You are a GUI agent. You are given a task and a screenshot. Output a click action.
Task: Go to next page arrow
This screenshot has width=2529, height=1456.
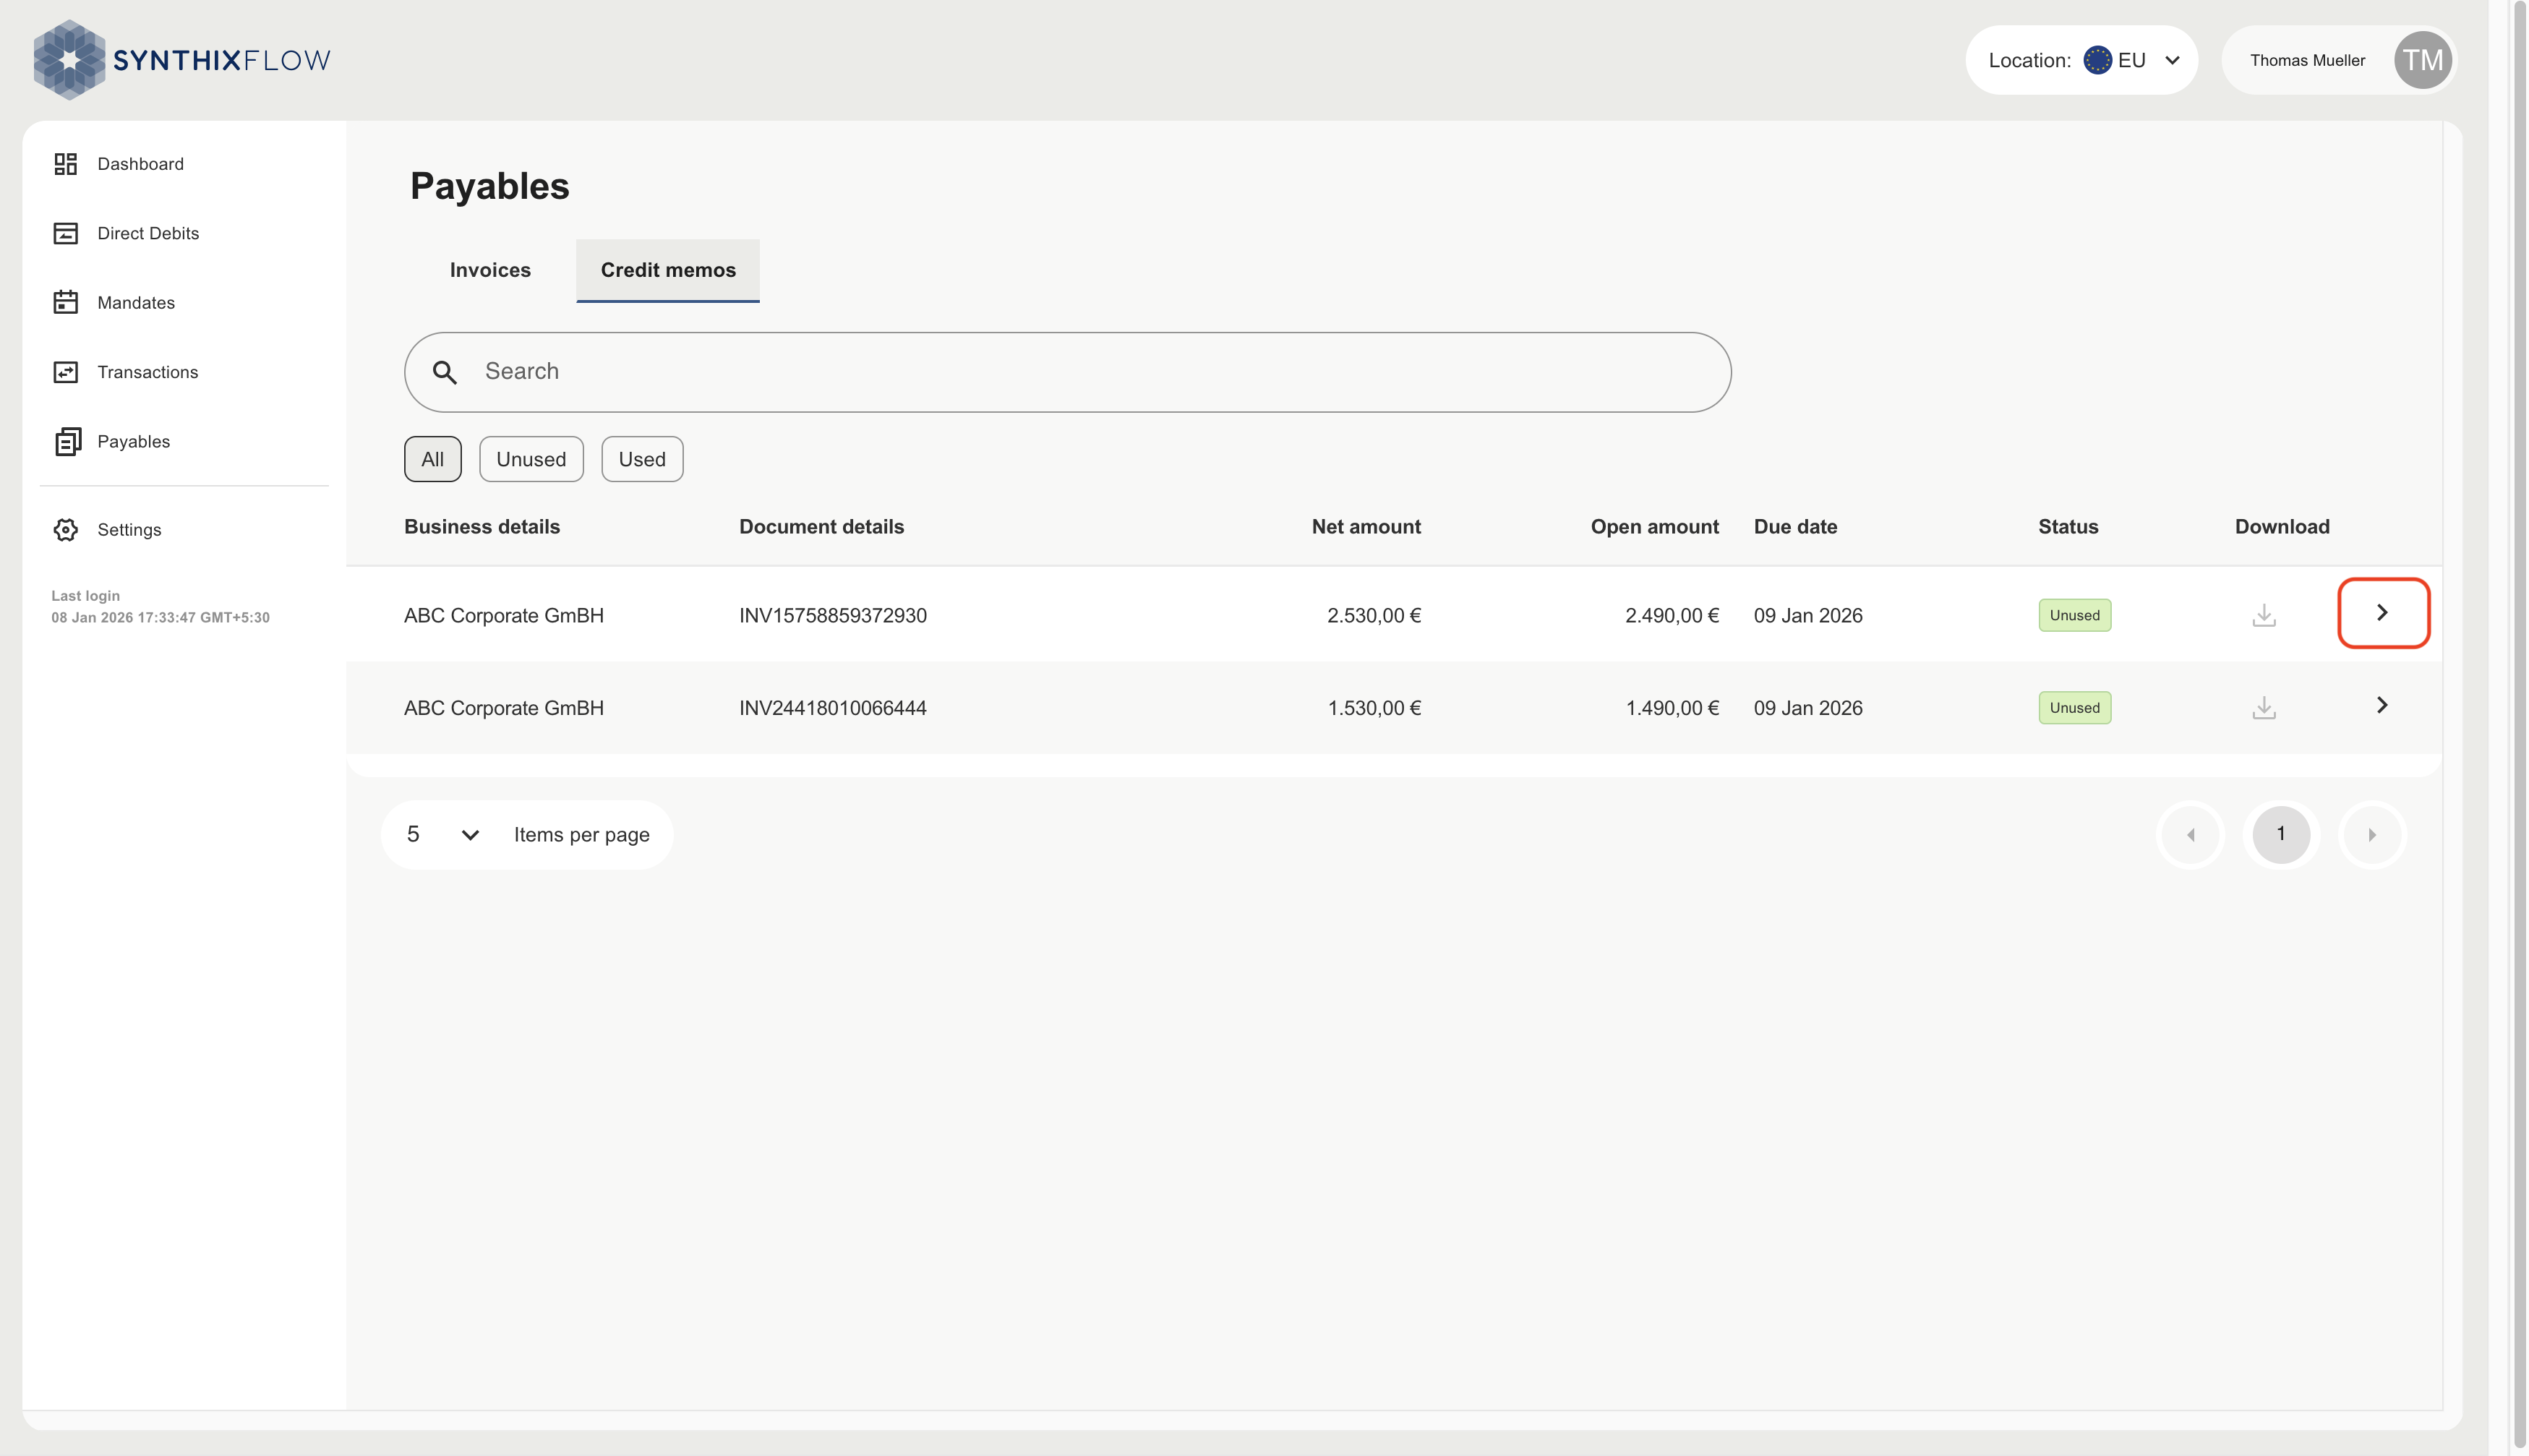pyautogui.click(x=2372, y=834)
